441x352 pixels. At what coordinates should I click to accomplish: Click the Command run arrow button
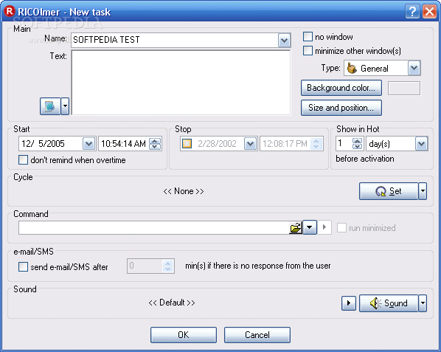(324, 227)
